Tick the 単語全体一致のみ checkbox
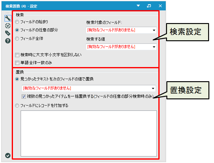This screenshot has height=163, width=214. click(x=17, y=63)
